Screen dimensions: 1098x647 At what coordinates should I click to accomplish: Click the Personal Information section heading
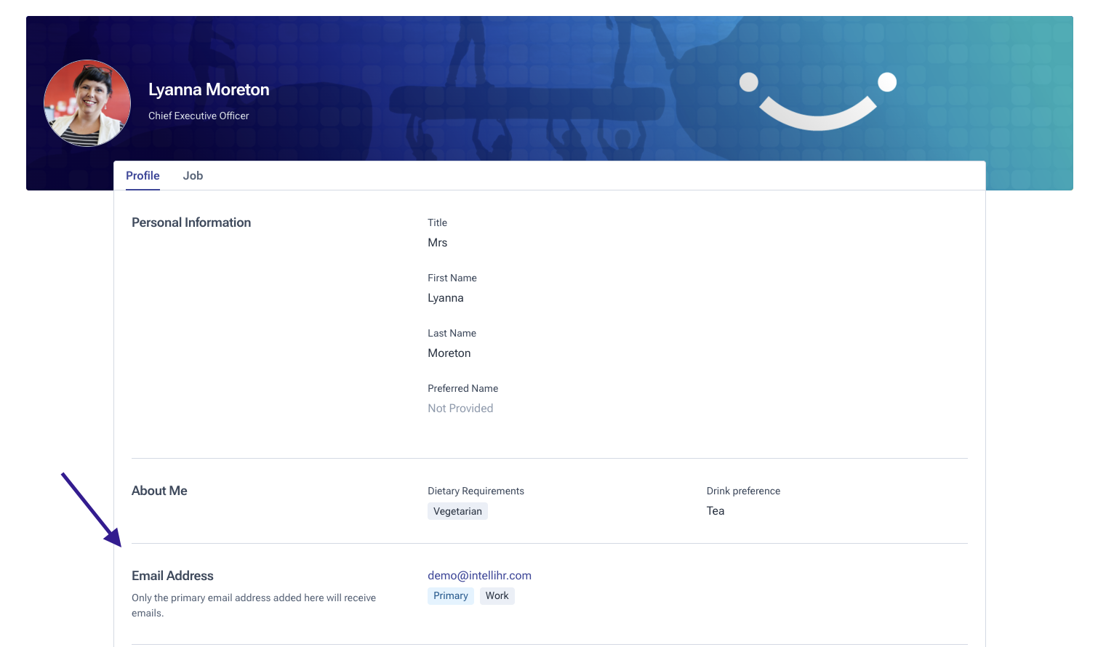(191, 222)
